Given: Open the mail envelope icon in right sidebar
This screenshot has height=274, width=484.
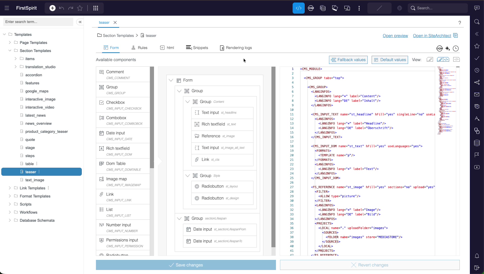Looking at the screenshot, I should pyautogui.click(x=477, y=94).
